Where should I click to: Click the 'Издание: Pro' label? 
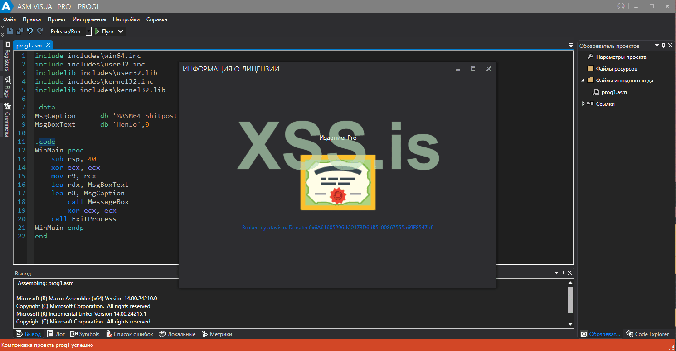click(338, 138)
